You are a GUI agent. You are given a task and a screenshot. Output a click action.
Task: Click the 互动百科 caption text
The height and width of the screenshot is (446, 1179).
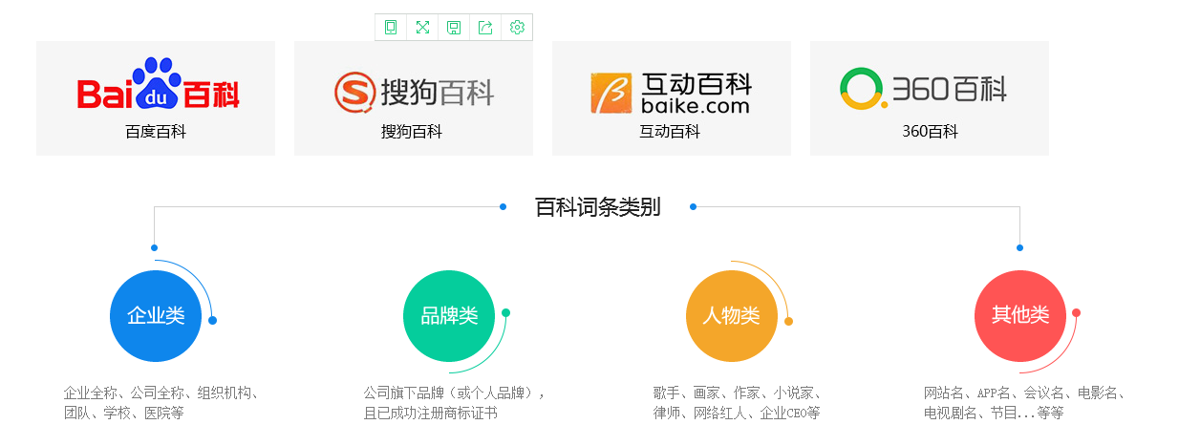(670, 132)
